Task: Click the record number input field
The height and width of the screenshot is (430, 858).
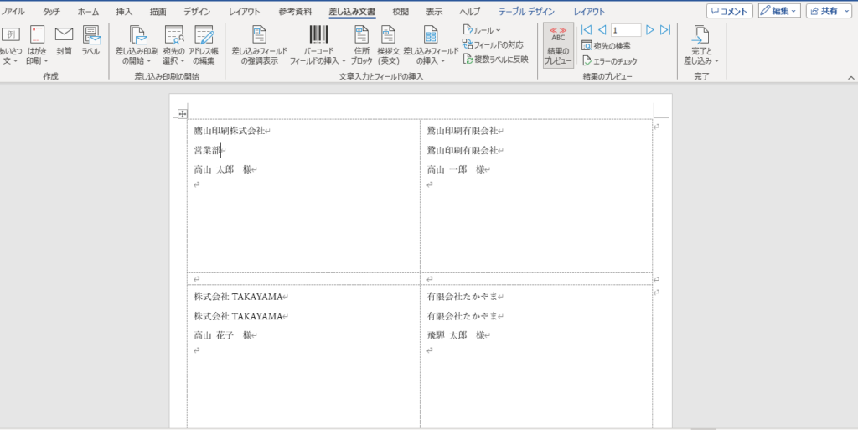Action: 625,30
